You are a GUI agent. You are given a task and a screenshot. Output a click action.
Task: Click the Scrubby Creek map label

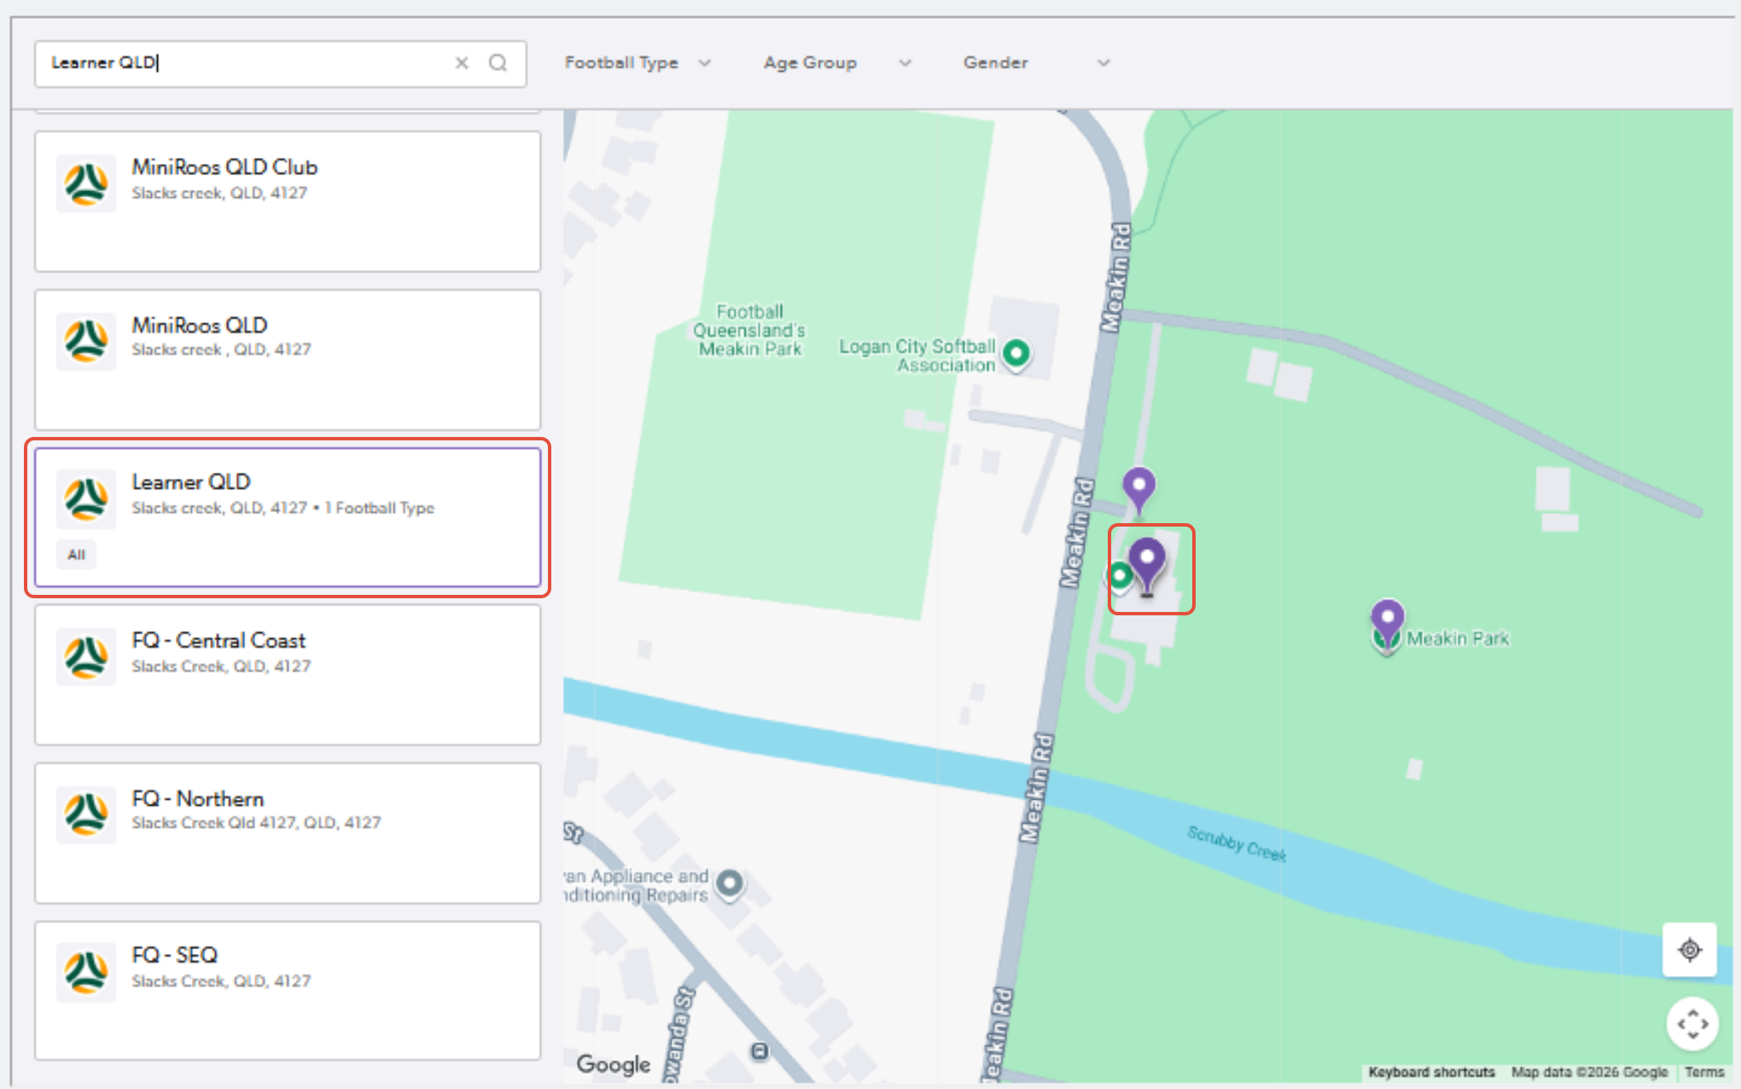[1237, 843]
